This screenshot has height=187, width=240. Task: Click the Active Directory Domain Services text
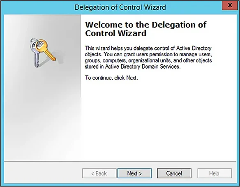[142, 67]
